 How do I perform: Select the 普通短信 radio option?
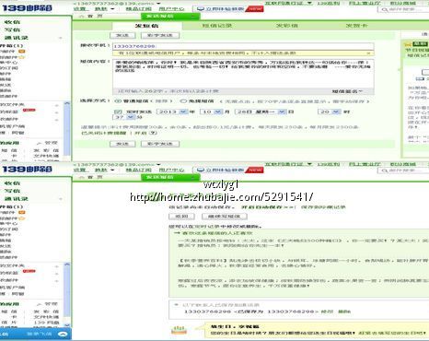click(117, 101)
